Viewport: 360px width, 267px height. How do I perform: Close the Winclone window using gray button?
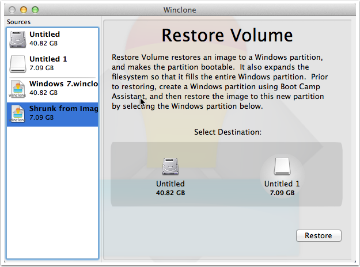pyautogui.click(x=12, y=10)
